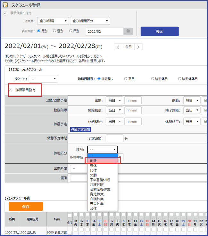Collapse the 詳細項目設定 section
This screenshot has height=236, width=208.
pos(10,90)
